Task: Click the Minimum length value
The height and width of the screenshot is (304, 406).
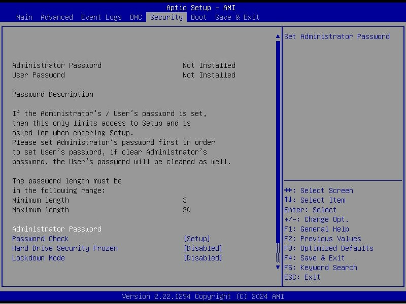Action: point(186,200)
